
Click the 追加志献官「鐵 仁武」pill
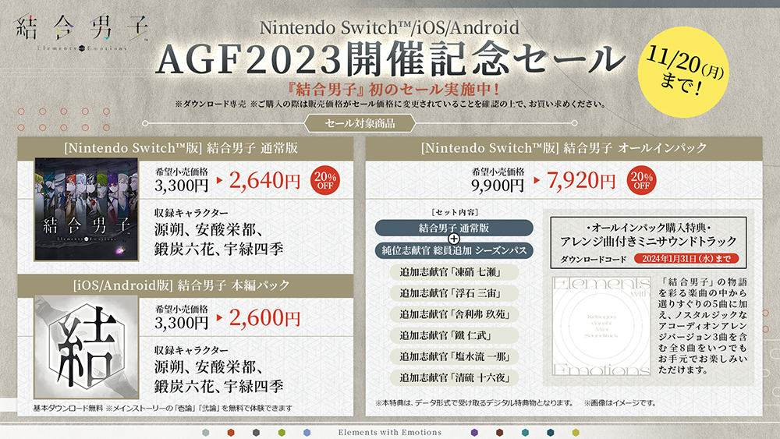454,335
